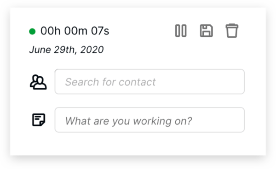The height and width of the screenshot is (169, 276).
Task: Discard this entry via the bin icon
Action: tap(232, 31)
